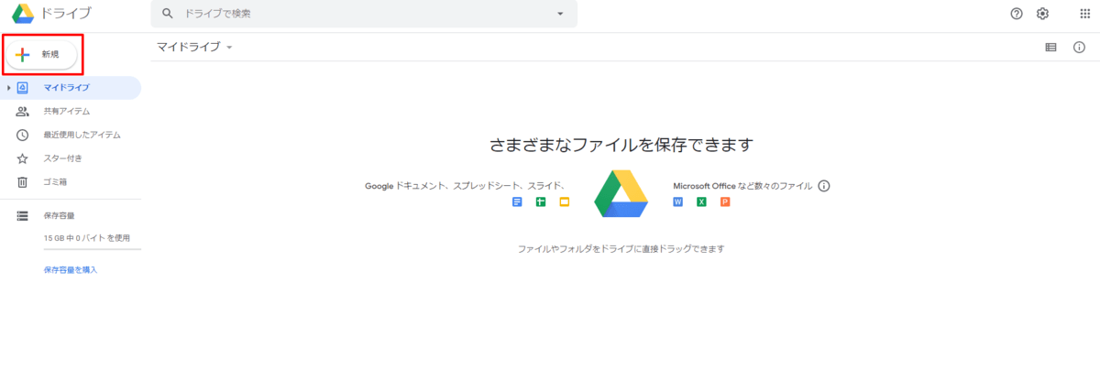Click the yellow Google Slides icon

(x=565, y=201)
